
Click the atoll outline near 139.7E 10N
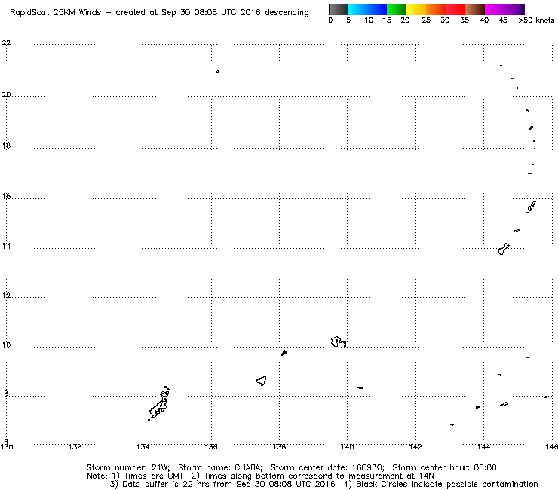pyautogui.click(x=338, y=341)
